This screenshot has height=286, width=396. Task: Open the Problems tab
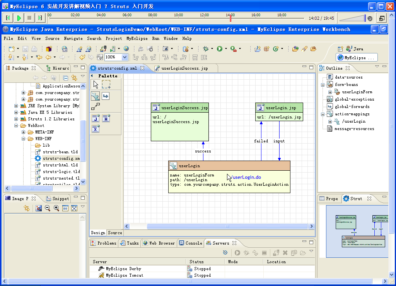tap(104, 243)
